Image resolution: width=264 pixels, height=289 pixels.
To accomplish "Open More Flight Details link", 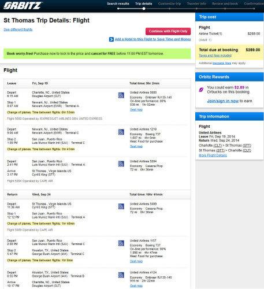I will [x=213, y=155].
